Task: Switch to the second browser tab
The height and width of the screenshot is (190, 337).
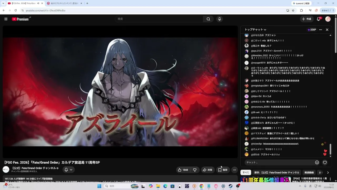Action: click(64, 3)
